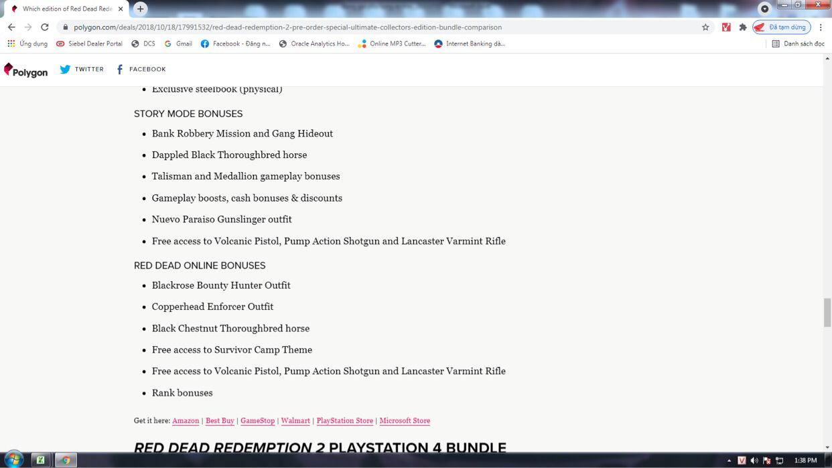Screen dimensions: 832x468
Task: Switch to Chrome in the taskbar
Action: tap(66, 460)
